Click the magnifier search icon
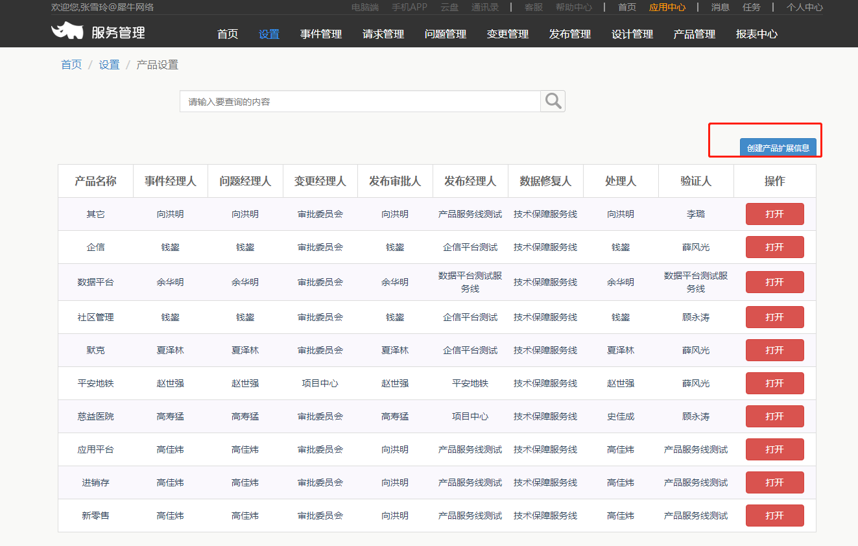 coord(553,101)
